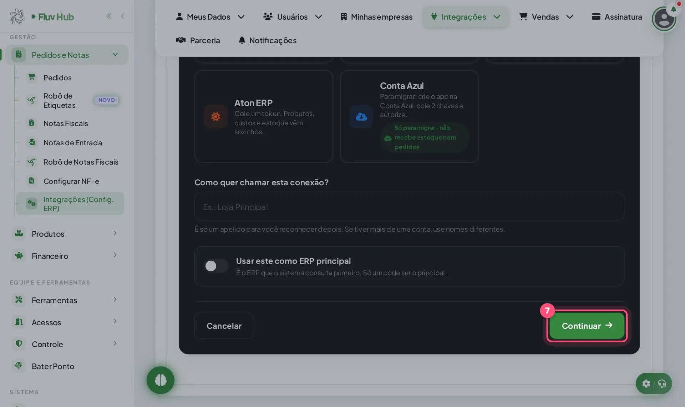Click the Pedidos e Notas document icon
Screen dimensions: 685x407
click(19, 55)
